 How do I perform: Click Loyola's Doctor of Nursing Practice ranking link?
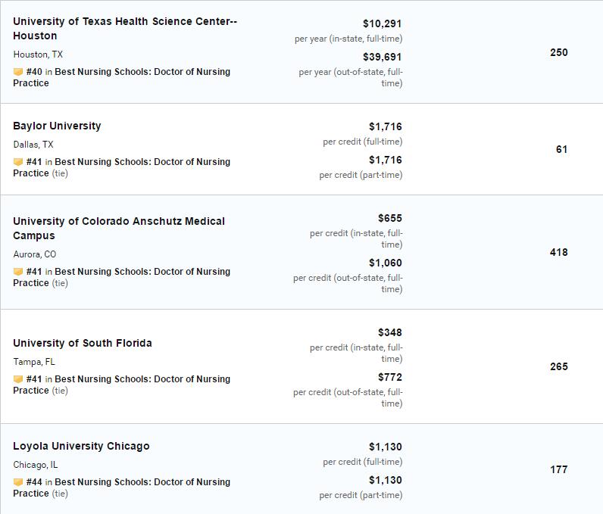[121, 488]
